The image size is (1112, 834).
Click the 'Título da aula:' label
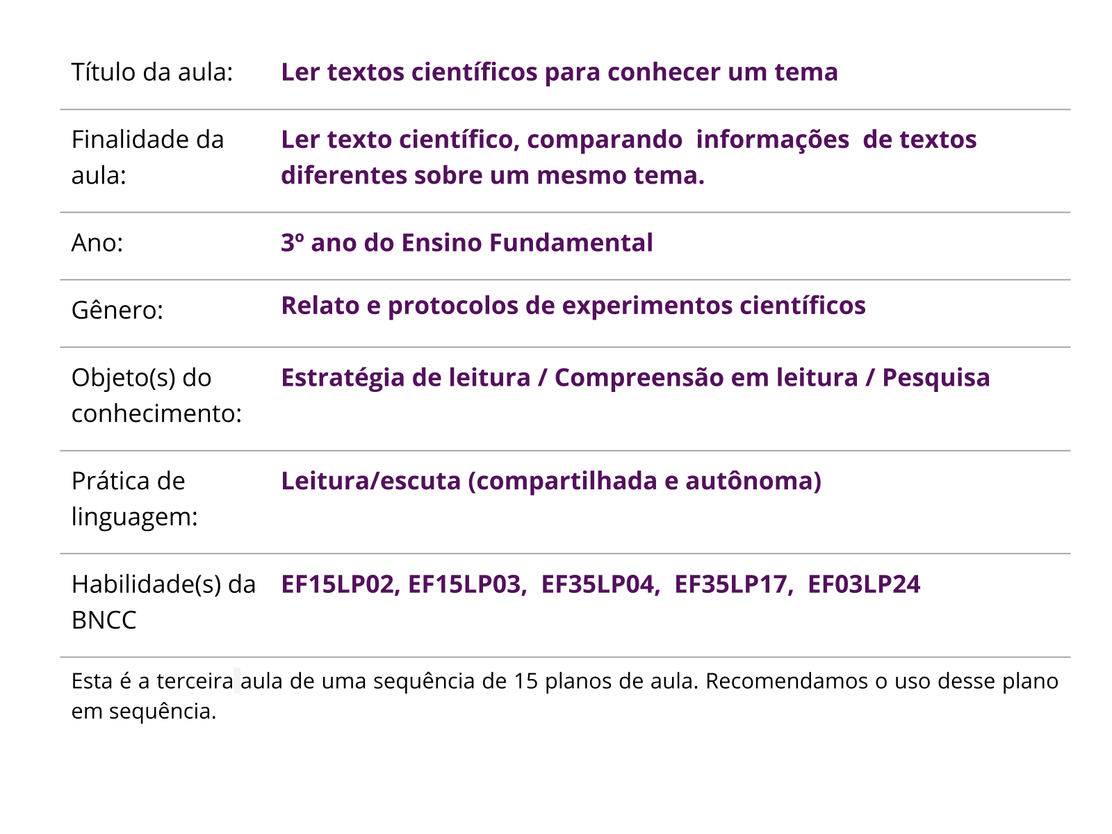[152, 72]
